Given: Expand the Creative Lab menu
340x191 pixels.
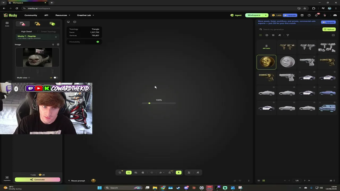Looking at the screenshot, I should coord(86,15).
